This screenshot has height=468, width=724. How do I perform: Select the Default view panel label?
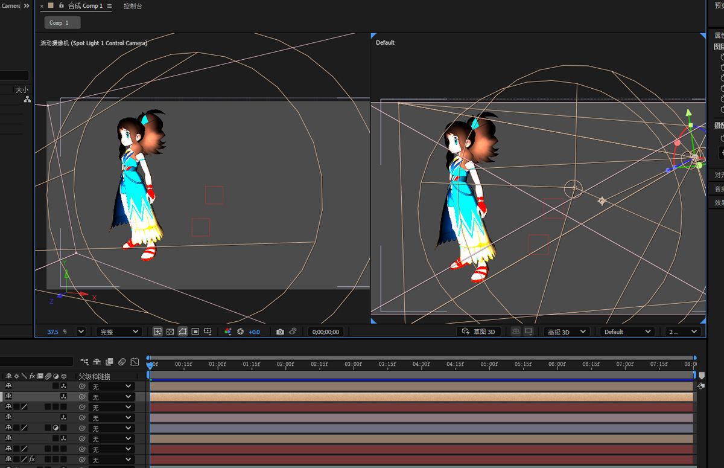tap(385, 42)
